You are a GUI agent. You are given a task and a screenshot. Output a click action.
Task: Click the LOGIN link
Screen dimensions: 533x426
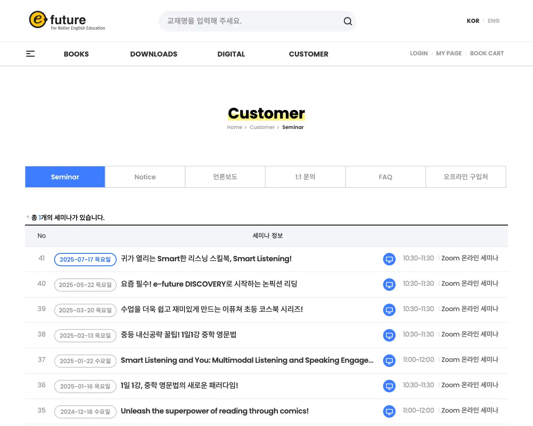418,53
